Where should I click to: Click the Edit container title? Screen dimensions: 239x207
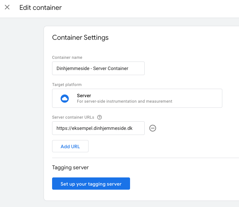(x=41, y=7)
